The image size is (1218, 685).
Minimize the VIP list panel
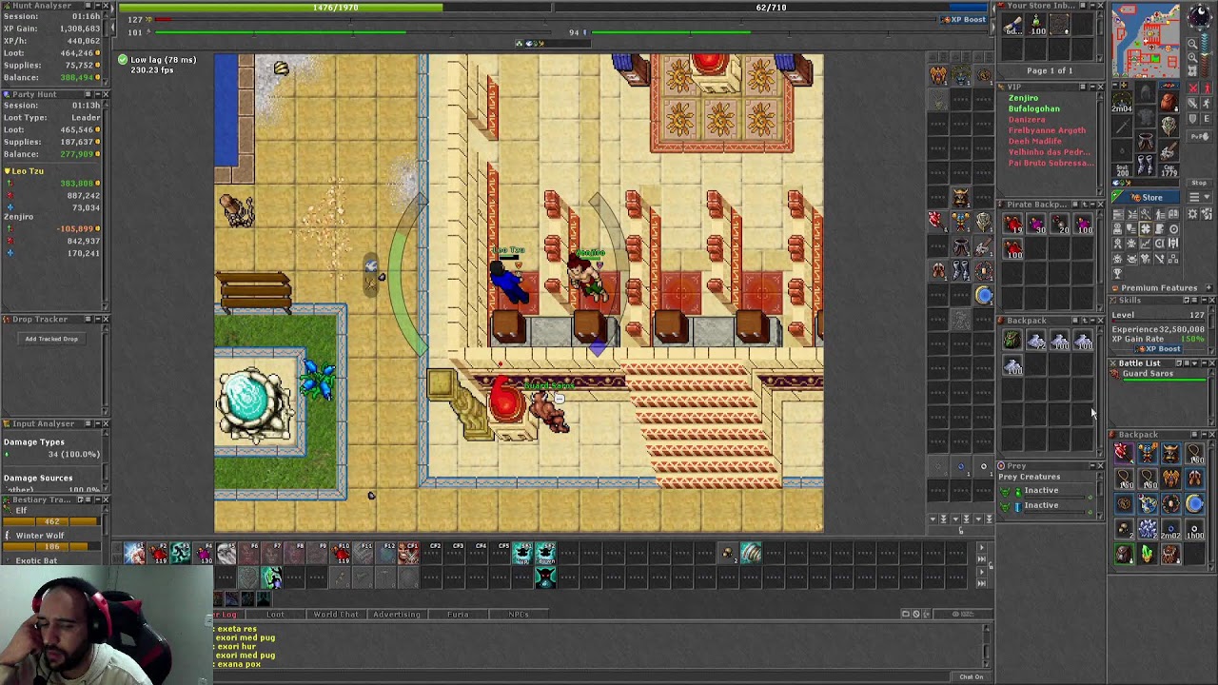tap(1091, 87)
